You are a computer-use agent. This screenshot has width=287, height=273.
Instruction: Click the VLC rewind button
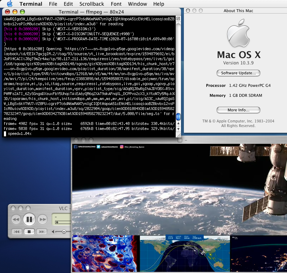[x=16, y=220]
